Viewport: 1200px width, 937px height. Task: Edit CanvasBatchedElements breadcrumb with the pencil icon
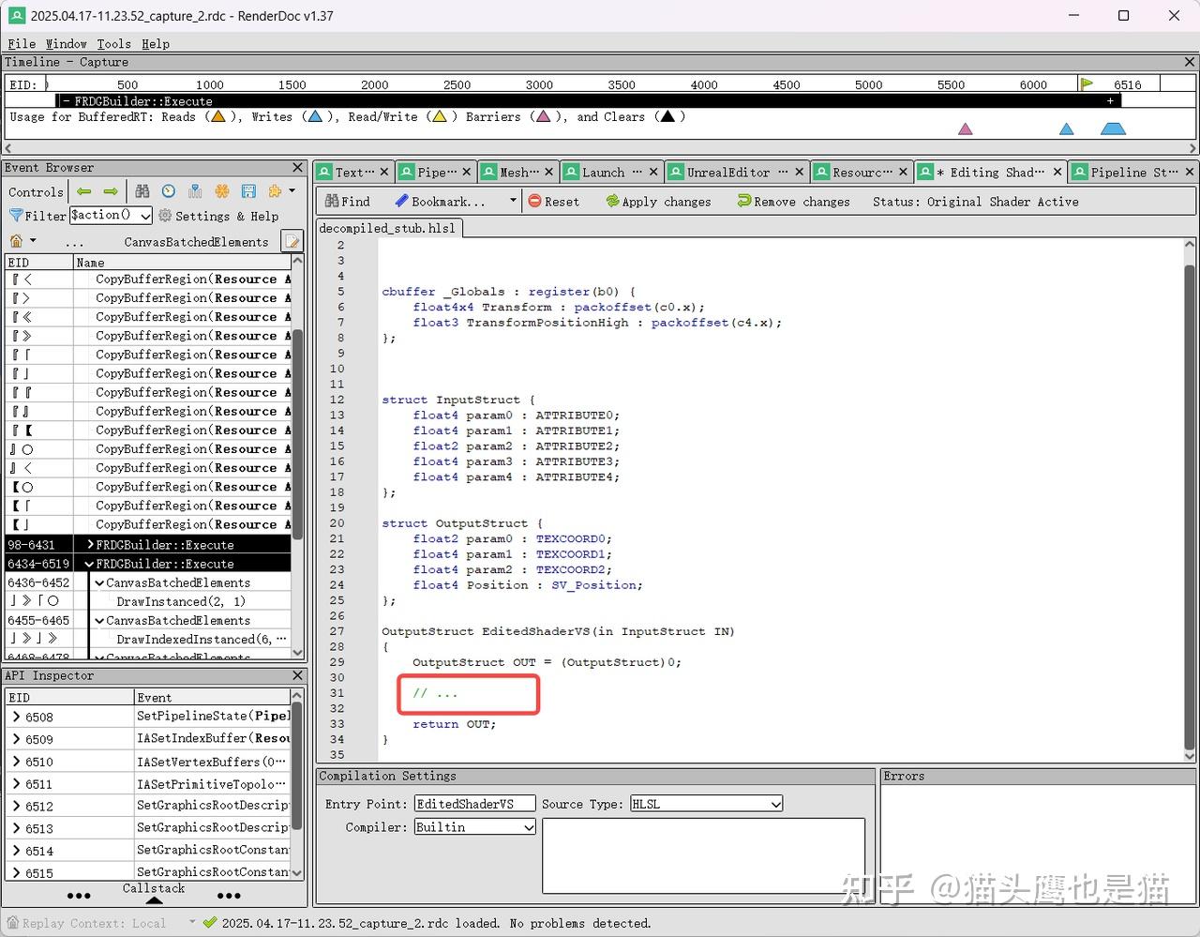(x=292, y=241)
